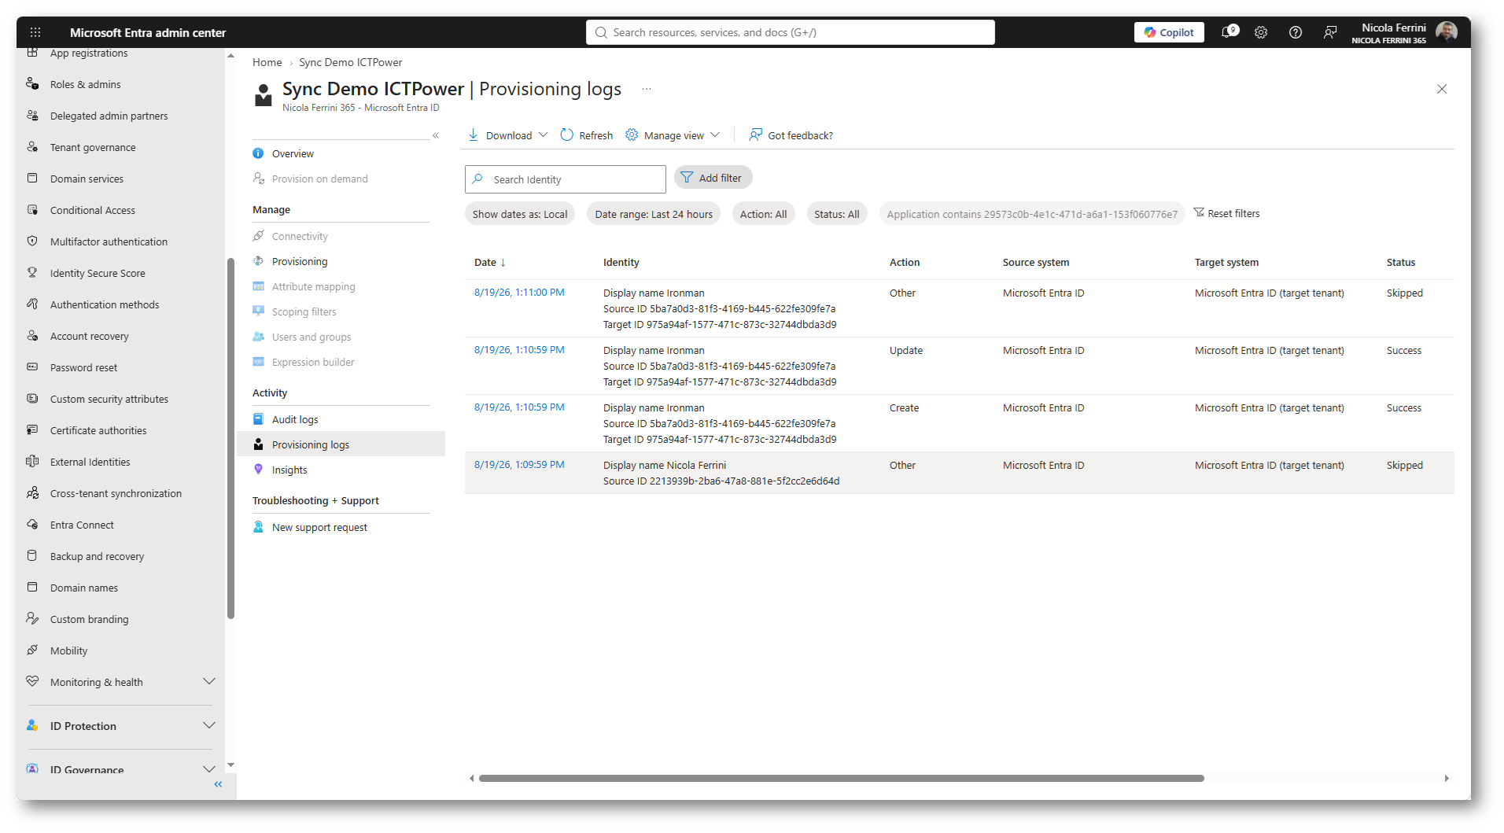Screen dimensions: 1504x833
Task: Open the Manage view dropdown
Action: (673, 135)
